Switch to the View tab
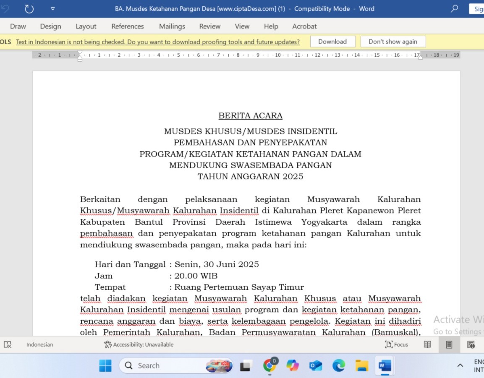Screen dimensions: 484x378 tap(242, 26)
